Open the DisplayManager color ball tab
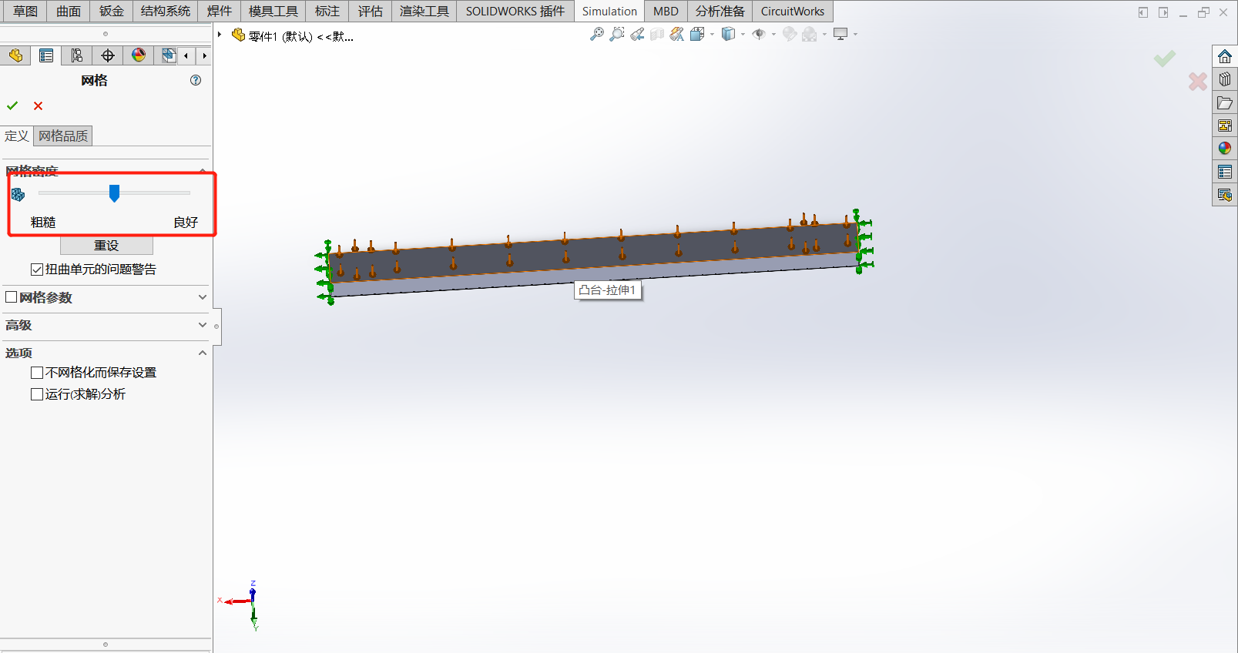The height and width of the screenshot is (653, 1238). tap(139, 55)
